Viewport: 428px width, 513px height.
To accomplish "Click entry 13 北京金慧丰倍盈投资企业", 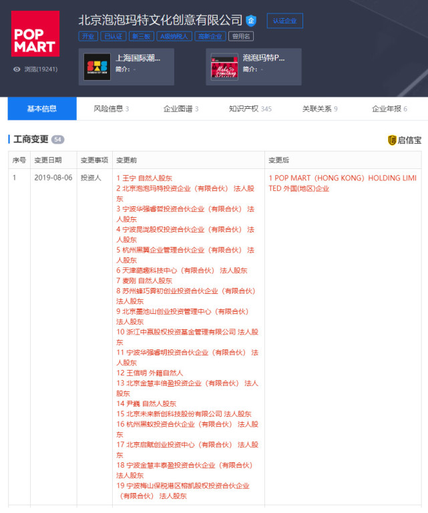I will point(188,388).
